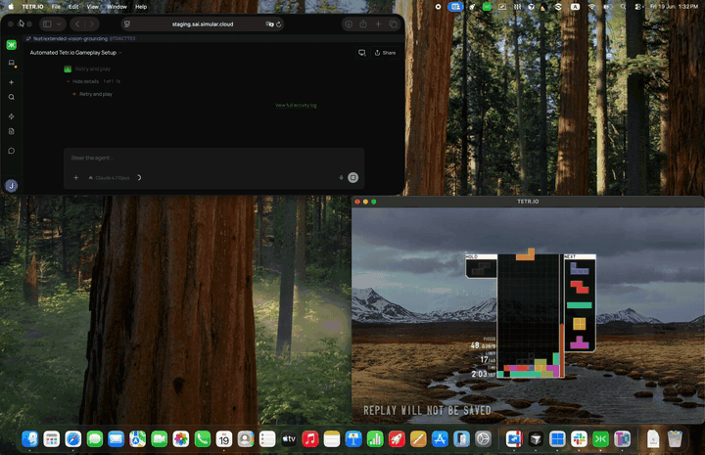Screen dimensions: 705x455
Task: Click the HOLD piece box in TETR.IO
Action: [x=481, y=266]
